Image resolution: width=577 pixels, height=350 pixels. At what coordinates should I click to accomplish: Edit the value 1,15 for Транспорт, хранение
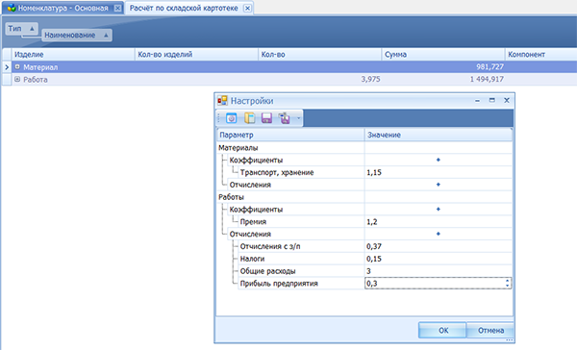[x=439, y=173]
